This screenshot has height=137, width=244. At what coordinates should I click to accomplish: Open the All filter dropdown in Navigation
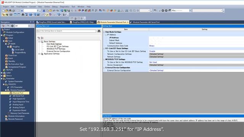(29, 26)
